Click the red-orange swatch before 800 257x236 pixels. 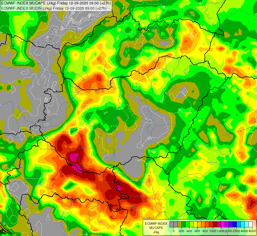click(207, 224)
